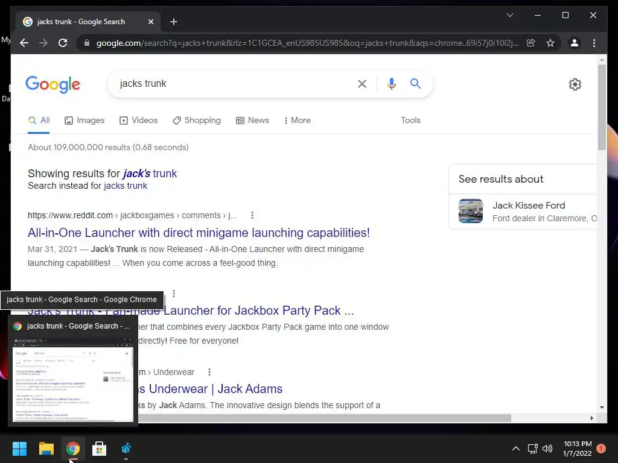The width and height of the screenshot is (618, 463).
Task: Click the scroll down arrow
Action: pos(602,408)
